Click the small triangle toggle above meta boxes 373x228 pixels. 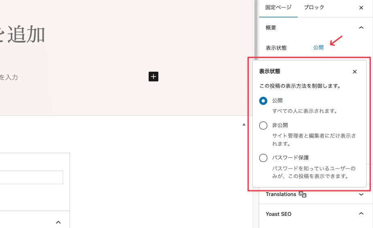coord(244,124)
